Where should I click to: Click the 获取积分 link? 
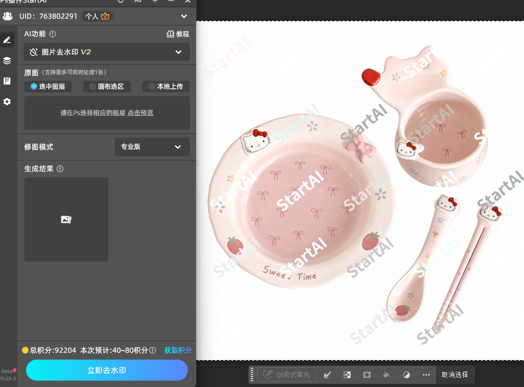tap(178, 350)
